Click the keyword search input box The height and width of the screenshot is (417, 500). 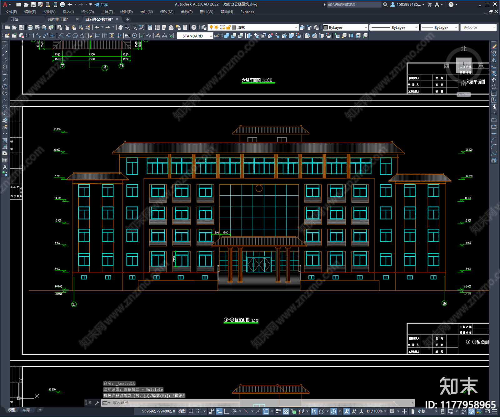coord(354,4)
